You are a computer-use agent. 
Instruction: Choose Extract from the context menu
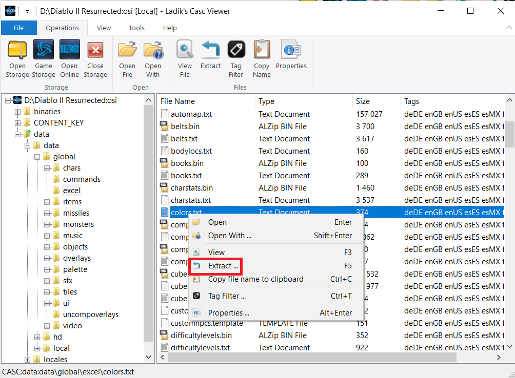[x=276, y=266]
